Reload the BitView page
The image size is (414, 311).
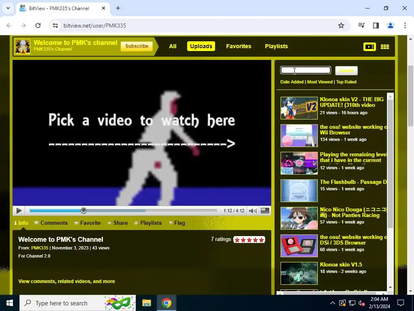[x=38, y=26]
